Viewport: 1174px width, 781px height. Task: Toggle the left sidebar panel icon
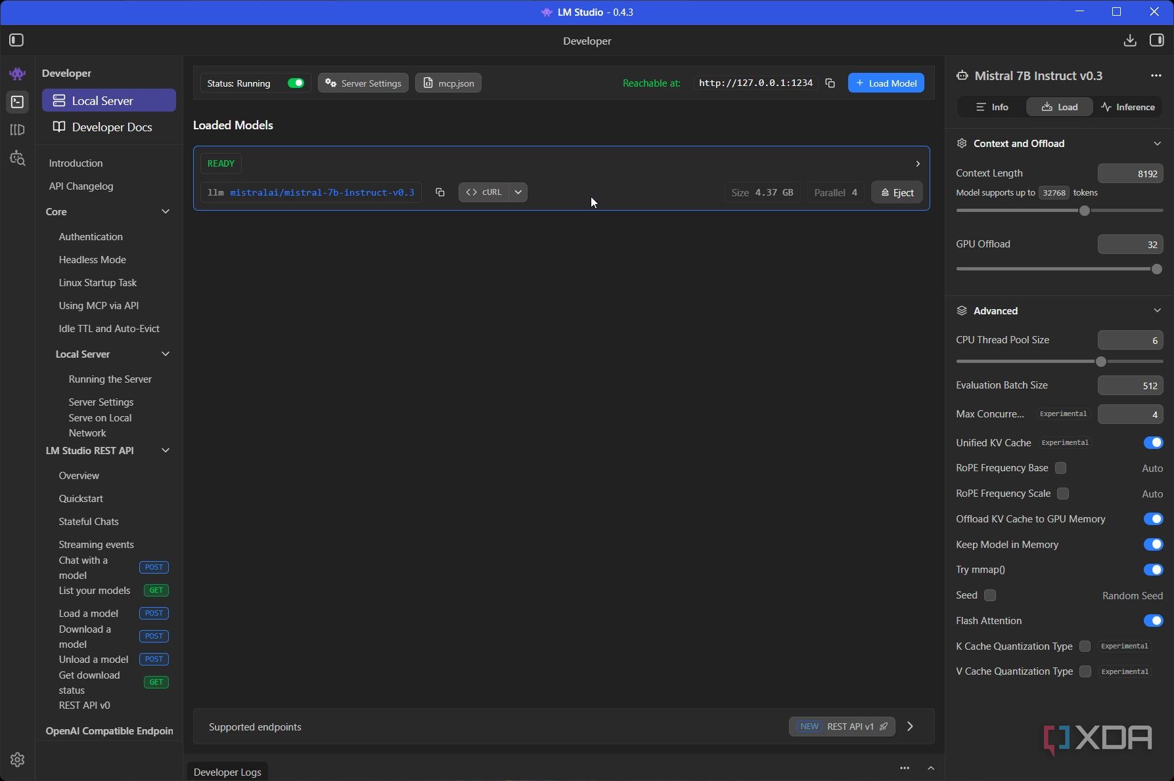click(16, 41)
